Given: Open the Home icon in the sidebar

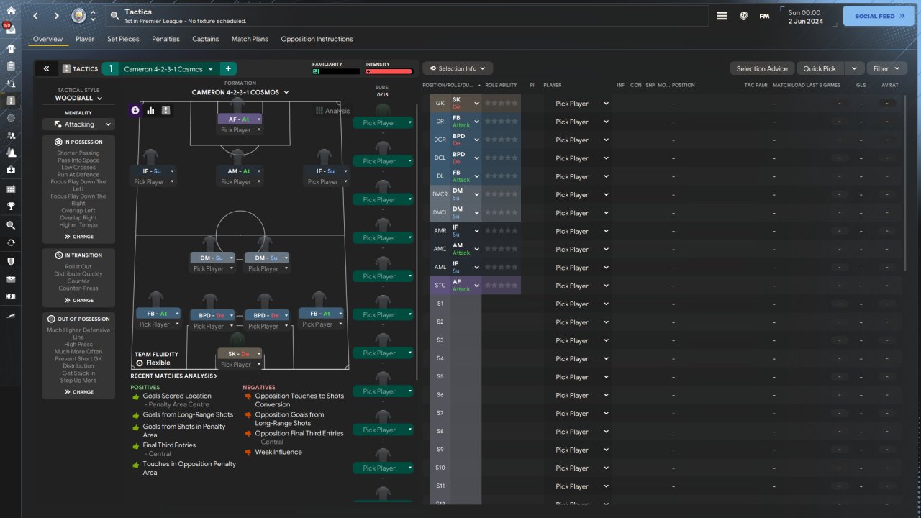Looking at the screenshot, I should 11,11.
